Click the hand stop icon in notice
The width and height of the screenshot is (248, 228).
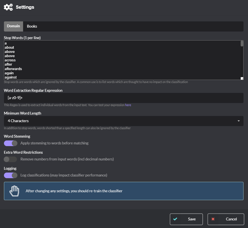click(x=14, y=191)
